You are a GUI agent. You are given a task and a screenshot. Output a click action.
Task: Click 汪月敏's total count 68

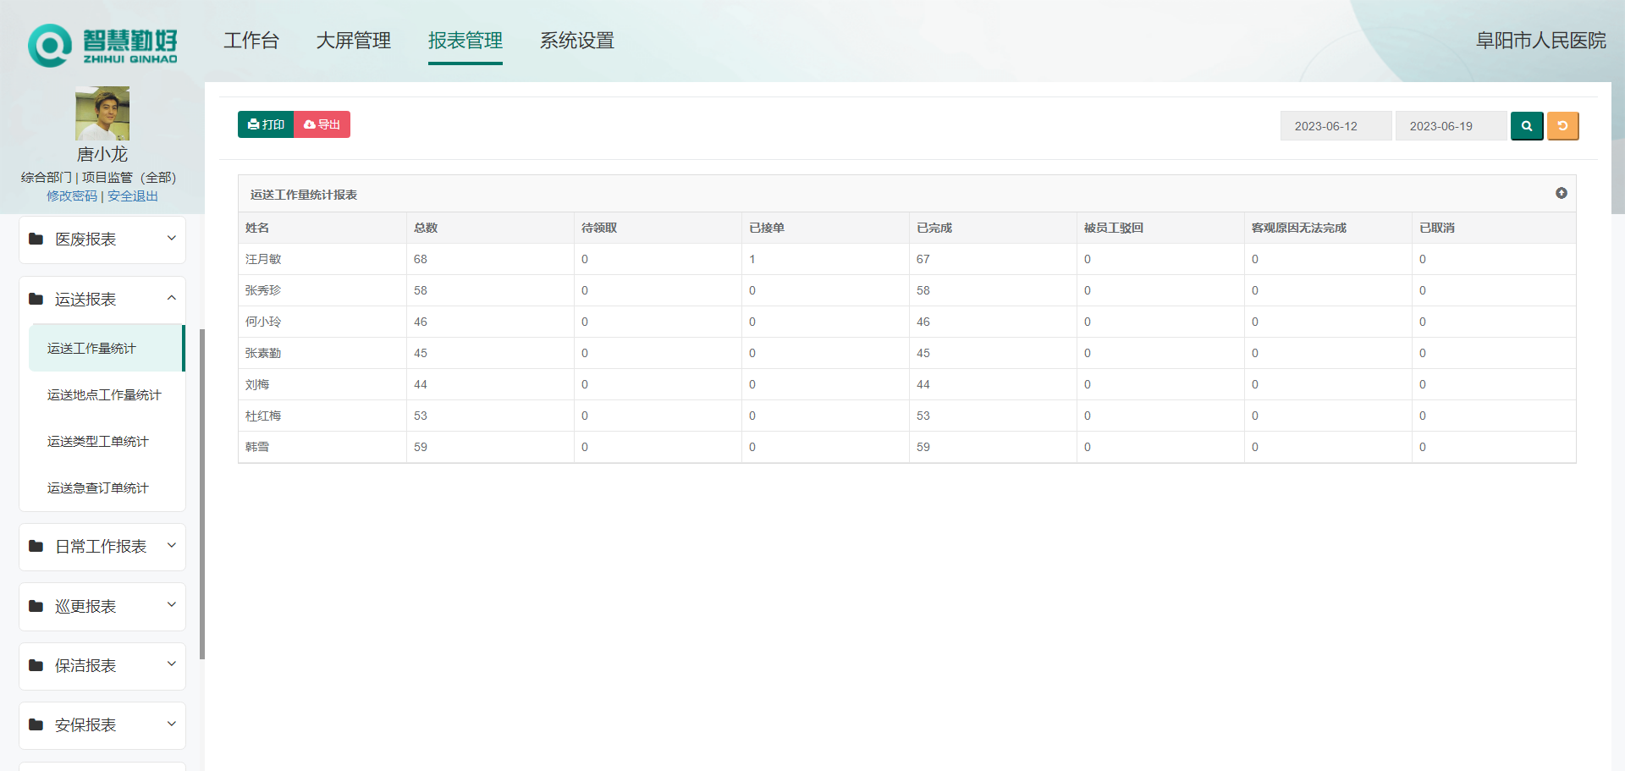[x=421, y=259]
